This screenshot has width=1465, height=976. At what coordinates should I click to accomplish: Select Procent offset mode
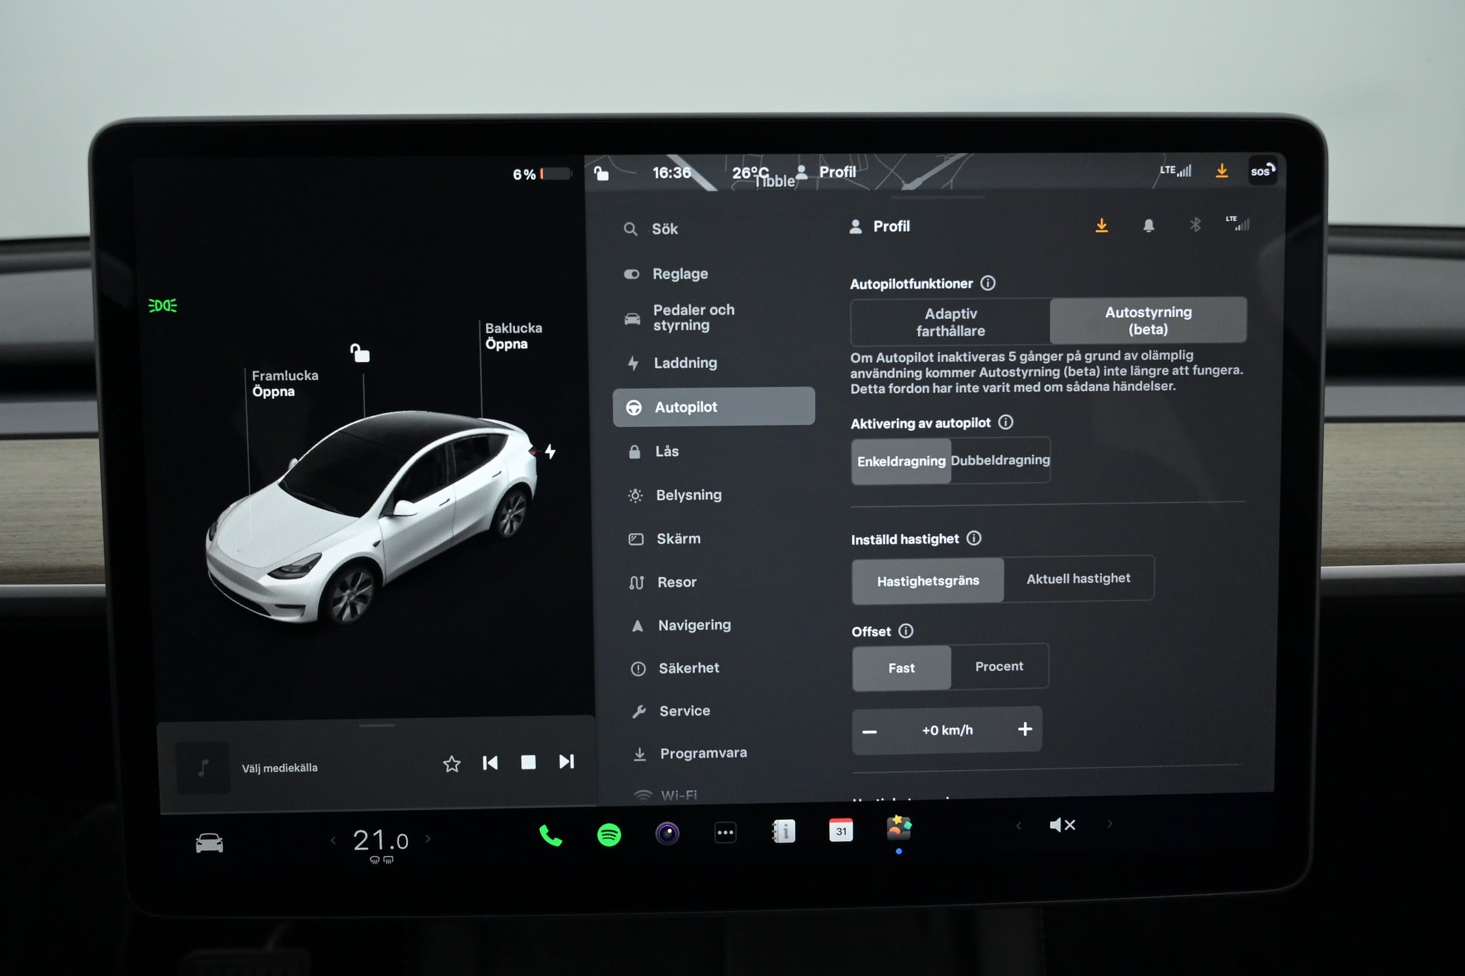click(999, 666)
